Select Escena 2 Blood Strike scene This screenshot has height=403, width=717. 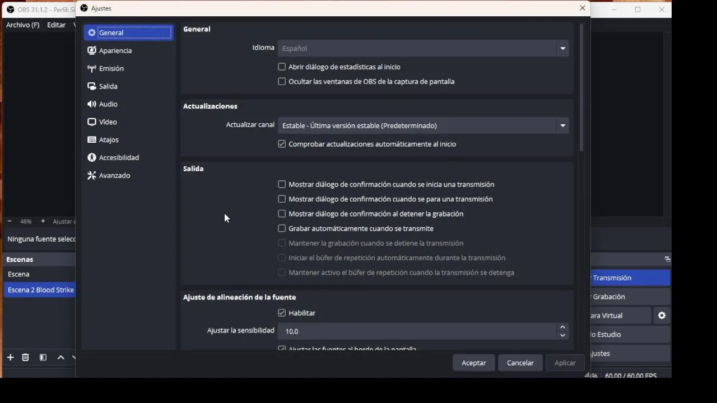point(39,290)
